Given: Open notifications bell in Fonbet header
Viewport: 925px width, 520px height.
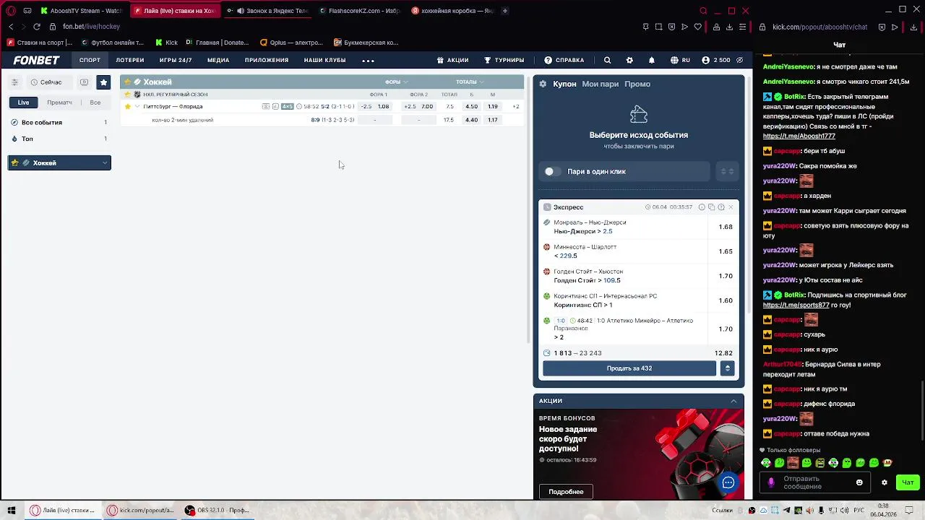Looking at the screenshot, I should click(x=651, y=60).
